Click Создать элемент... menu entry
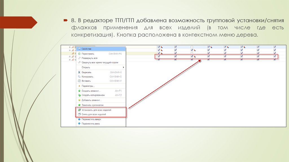Screen dimensions: 289x162 coord(91,91)
